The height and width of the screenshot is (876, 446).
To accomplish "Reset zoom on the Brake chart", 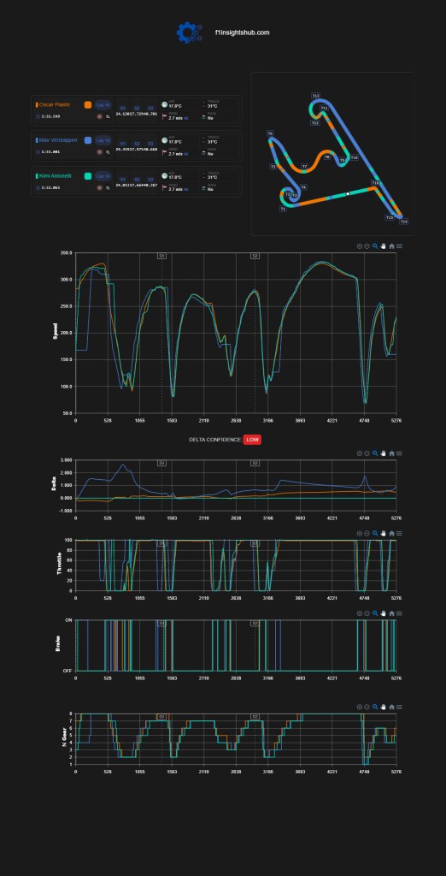I will 392,613.
